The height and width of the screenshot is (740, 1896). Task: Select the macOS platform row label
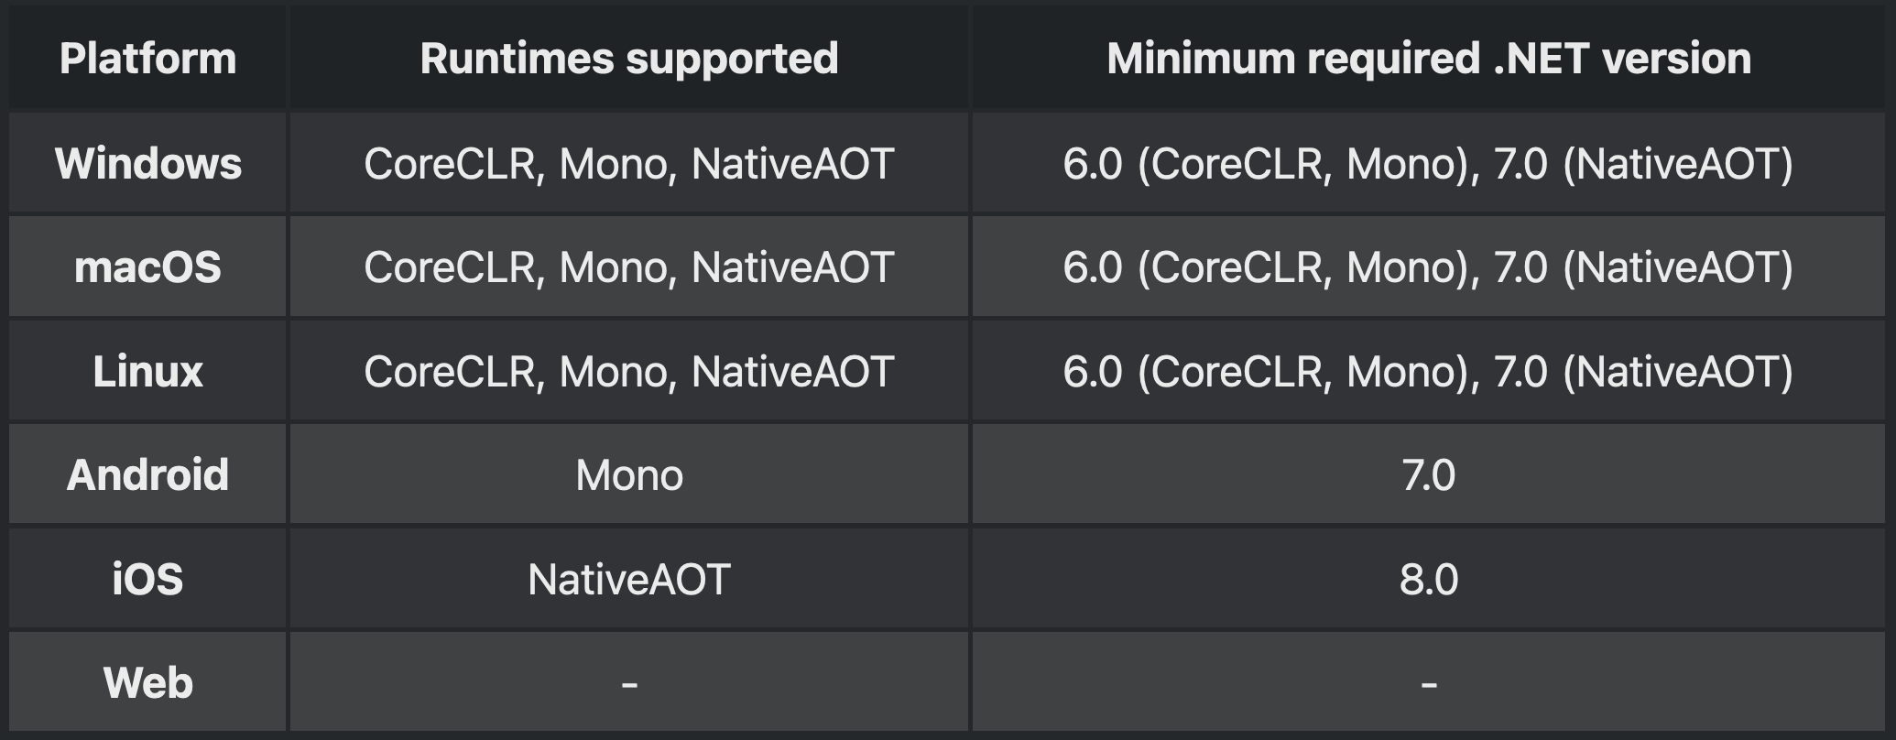(147, 267)
